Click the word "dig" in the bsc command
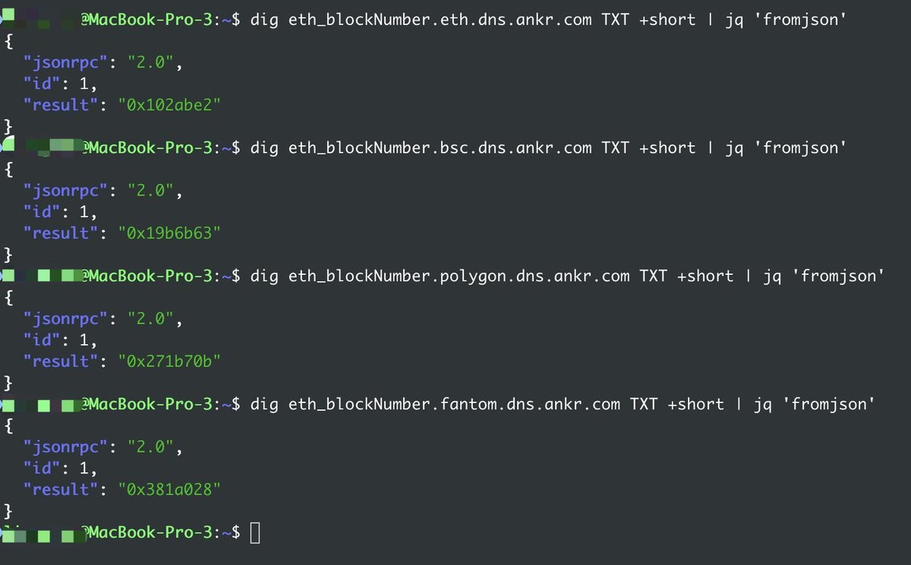Screen dimensions: 911x565 pos(263,148)
